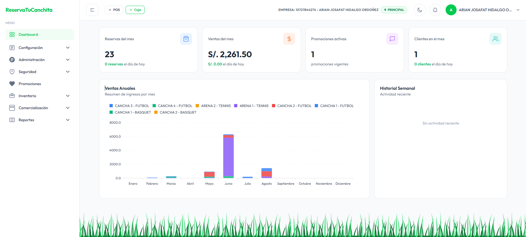Click the PRINCIPAL location badge

pyautogui.click(x=394, y=10)
